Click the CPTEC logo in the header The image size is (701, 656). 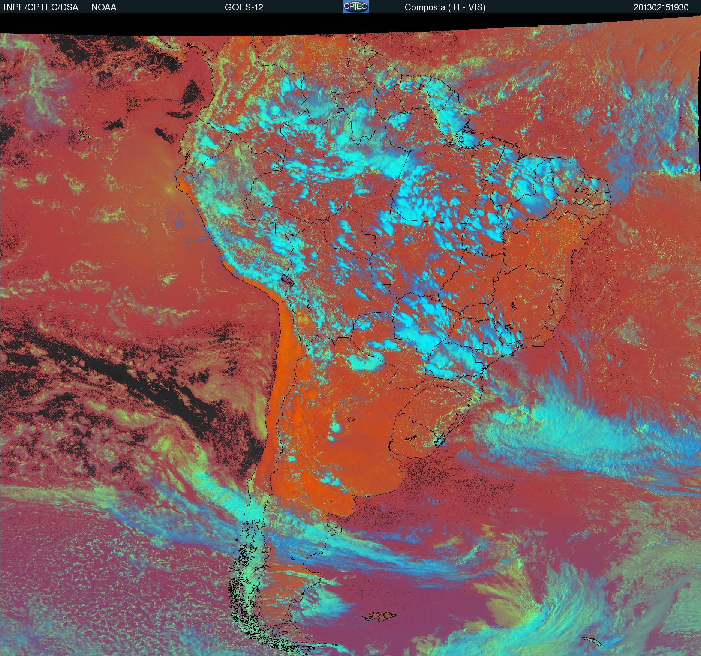356,7
